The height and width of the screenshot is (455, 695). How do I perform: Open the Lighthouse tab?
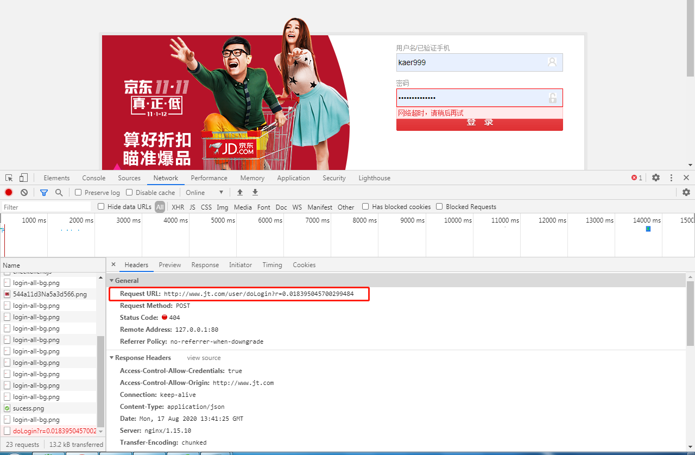(x=374, y=178)
